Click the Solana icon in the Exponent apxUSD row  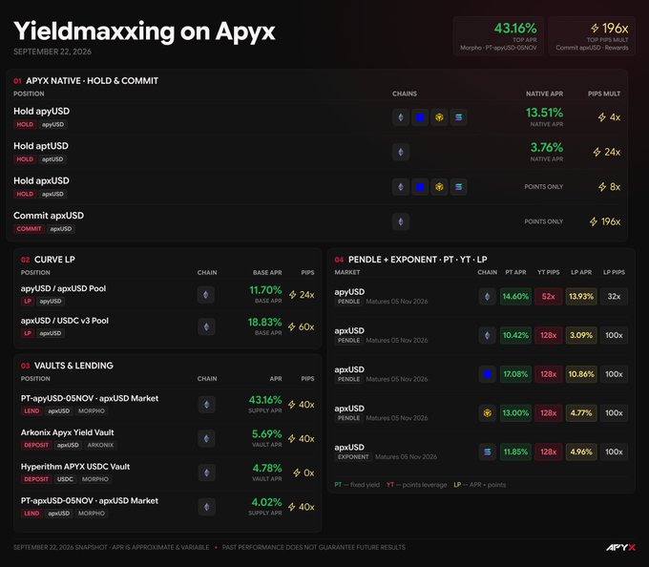tap(487, 451)
